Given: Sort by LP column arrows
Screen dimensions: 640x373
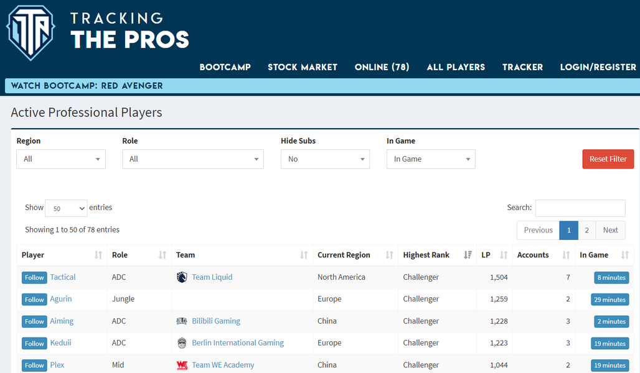Looking at the screenshot, I should 504,255.
